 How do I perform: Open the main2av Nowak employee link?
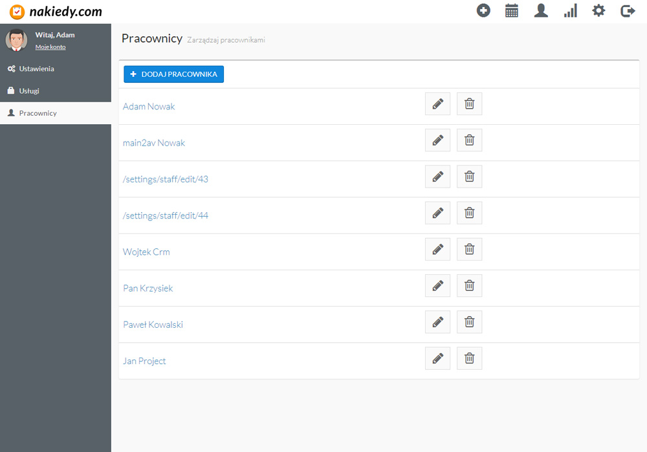point(154,143)
